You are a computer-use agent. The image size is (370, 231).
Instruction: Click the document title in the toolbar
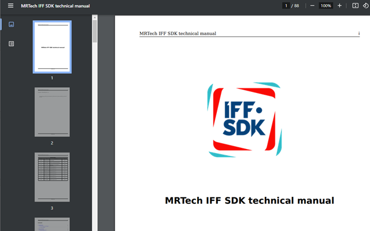pyautogui.click(x=51, y=6)
